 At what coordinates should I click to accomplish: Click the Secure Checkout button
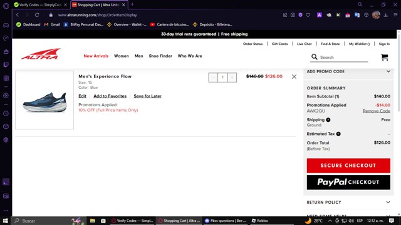348,166
